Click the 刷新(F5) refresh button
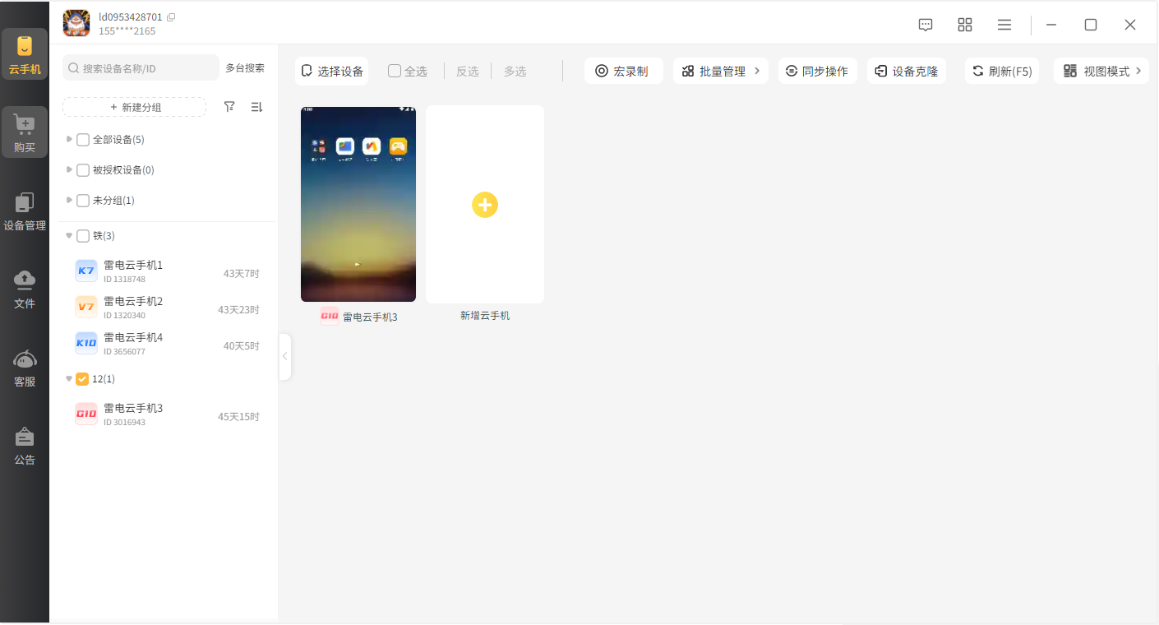This screenshot has width=1159, height=625. point(1001,72)
